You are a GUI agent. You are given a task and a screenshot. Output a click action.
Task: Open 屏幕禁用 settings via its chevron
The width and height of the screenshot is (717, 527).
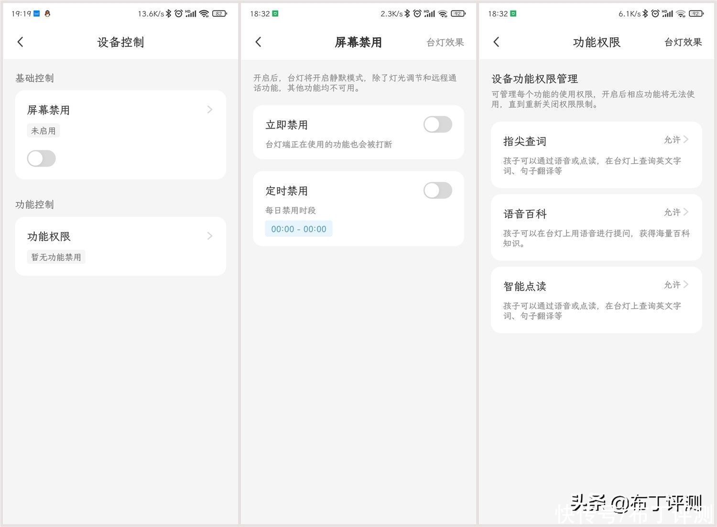pyautogui.click(x=210, y=110)
